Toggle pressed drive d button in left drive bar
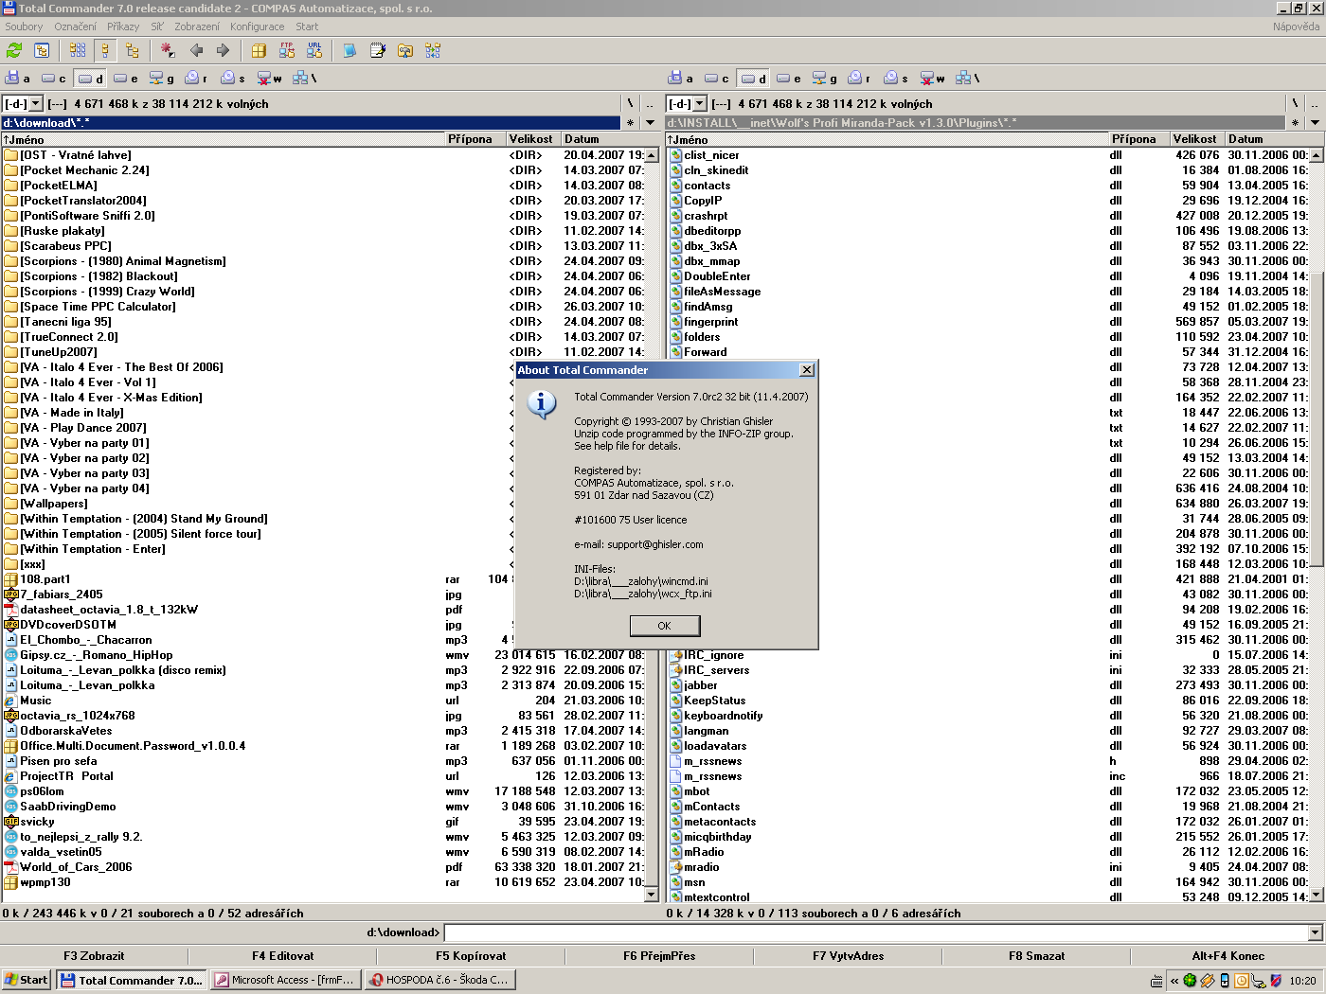 (90, 79)
